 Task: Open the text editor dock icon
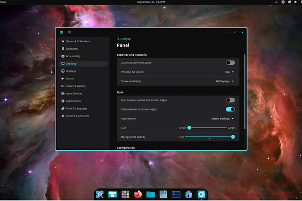[x=163, y=194]
